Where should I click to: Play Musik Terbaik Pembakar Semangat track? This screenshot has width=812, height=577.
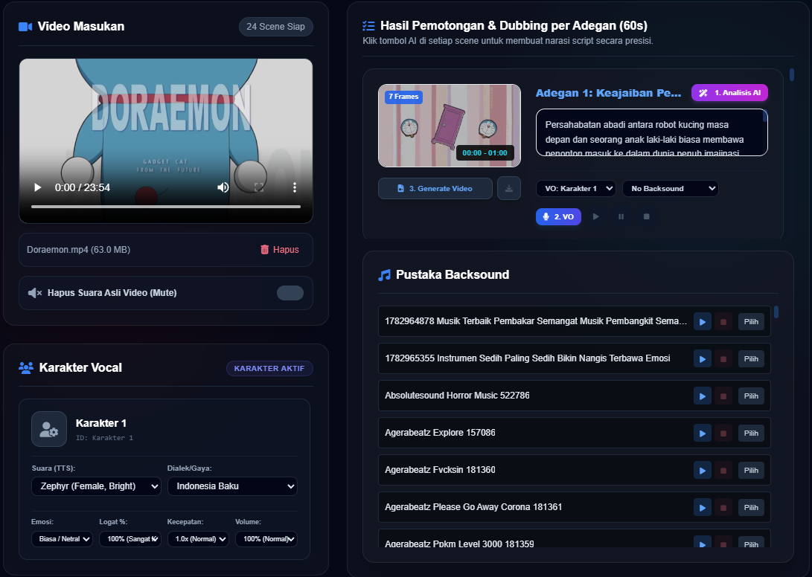coord(702,321)
